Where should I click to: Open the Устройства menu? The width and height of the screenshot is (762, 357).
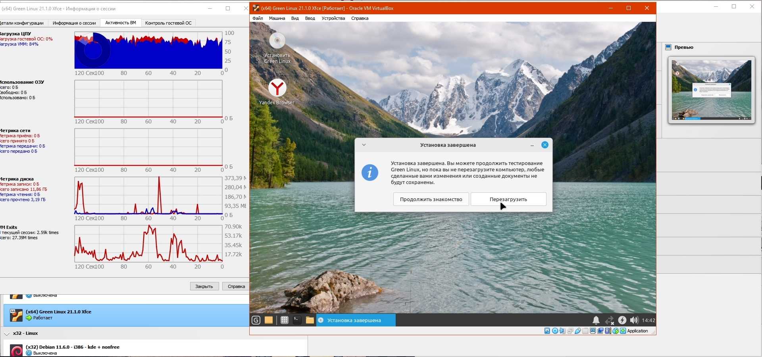coord(333,18)
